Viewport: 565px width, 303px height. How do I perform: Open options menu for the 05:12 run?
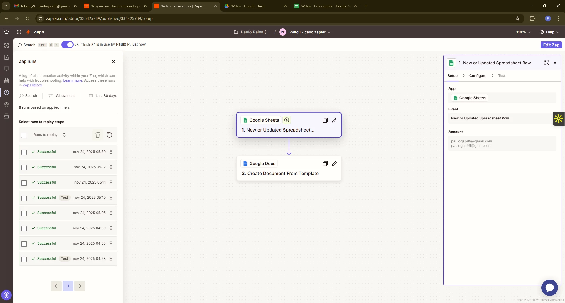[x=111, y=167]
